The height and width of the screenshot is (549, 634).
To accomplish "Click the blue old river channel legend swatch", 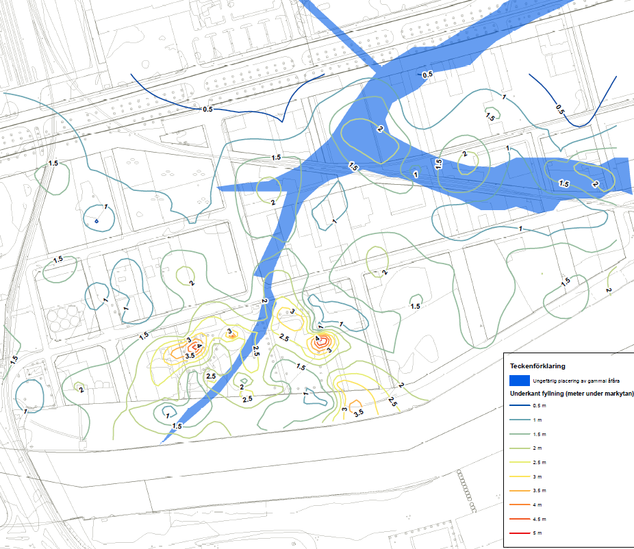I will tap(520, 381).
